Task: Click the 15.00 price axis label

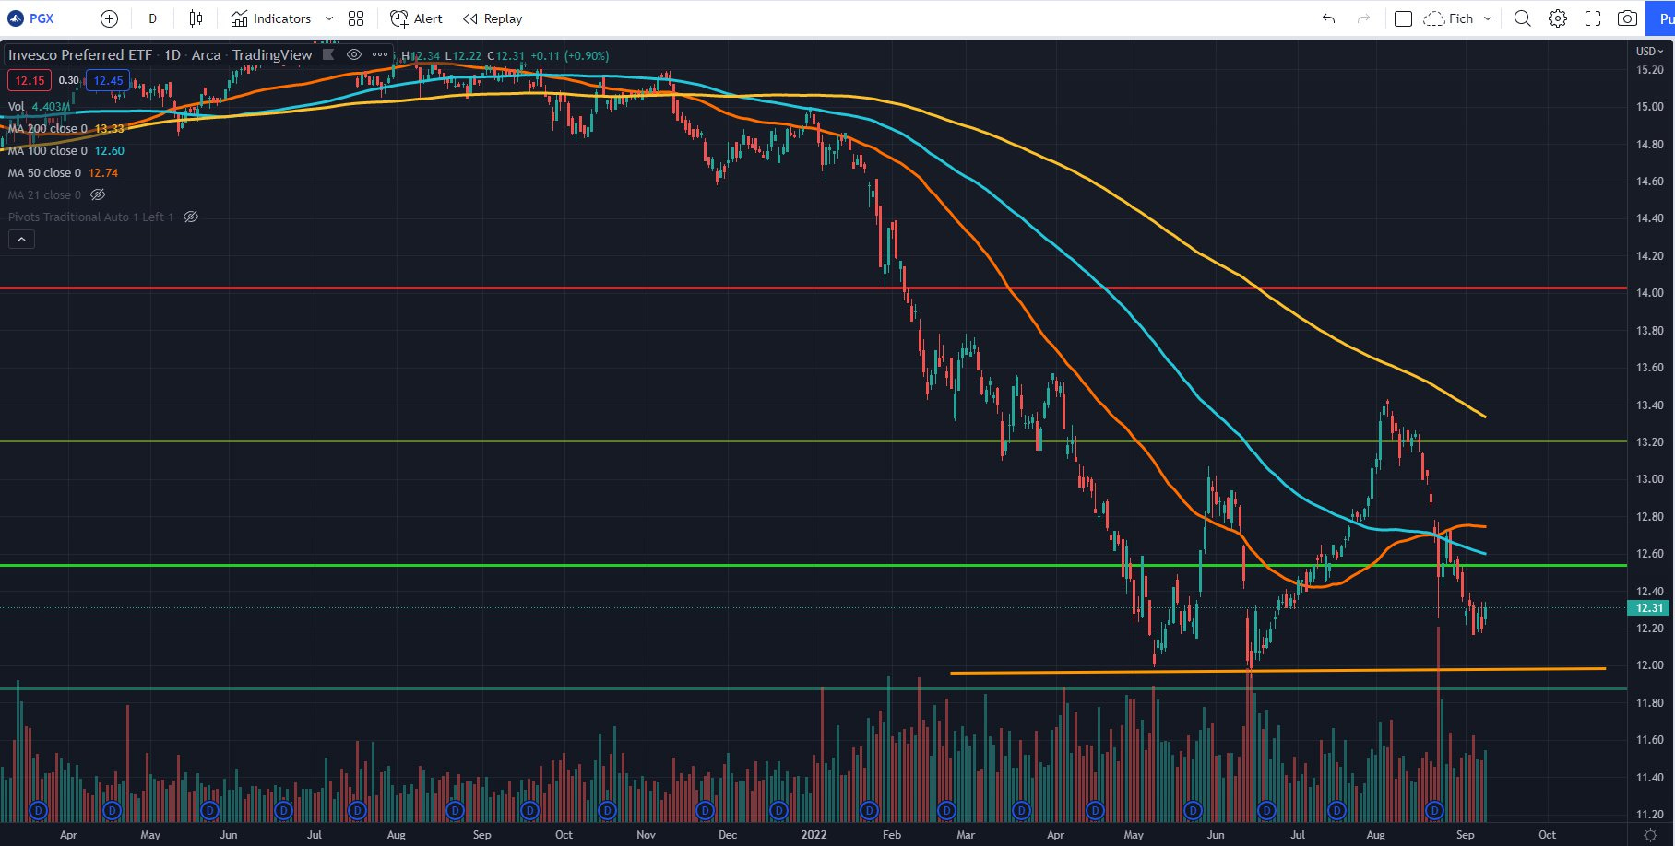Action: tap(1649, 107)
